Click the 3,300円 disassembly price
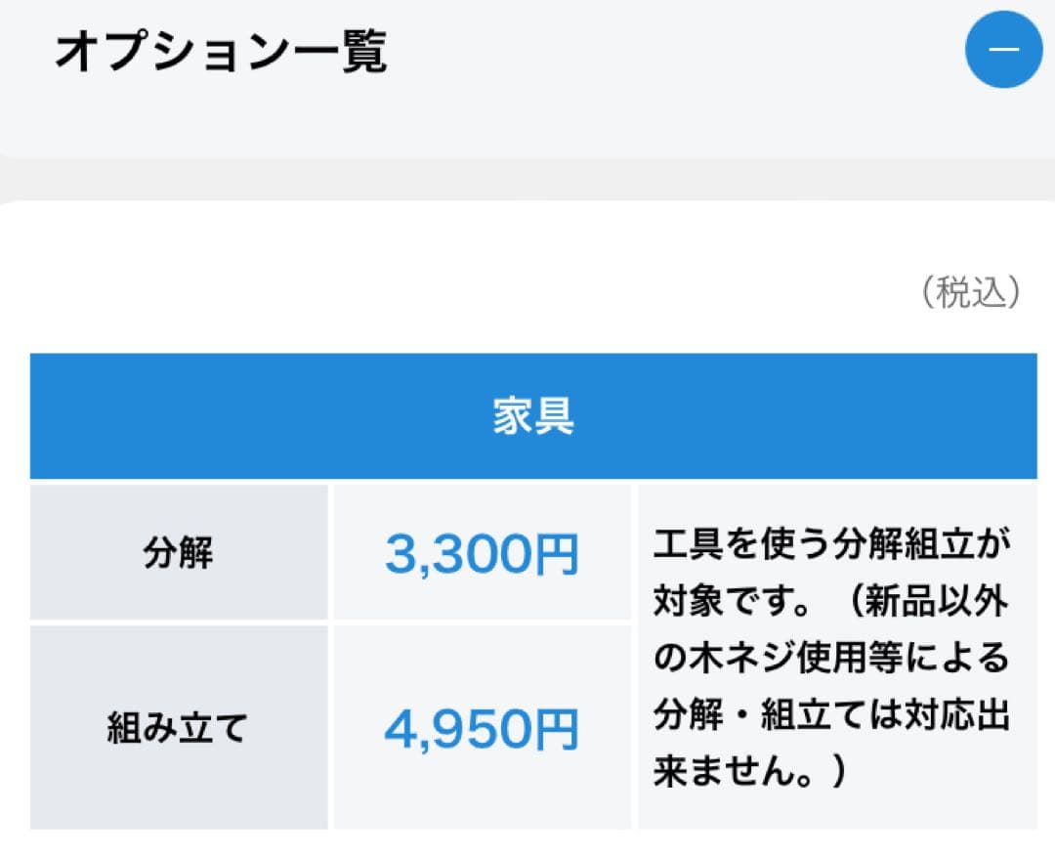 pyautogui.click(x=482, y=554)
